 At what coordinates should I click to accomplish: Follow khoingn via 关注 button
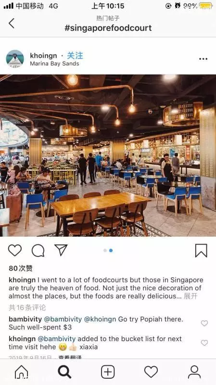[x=75, y=55]
